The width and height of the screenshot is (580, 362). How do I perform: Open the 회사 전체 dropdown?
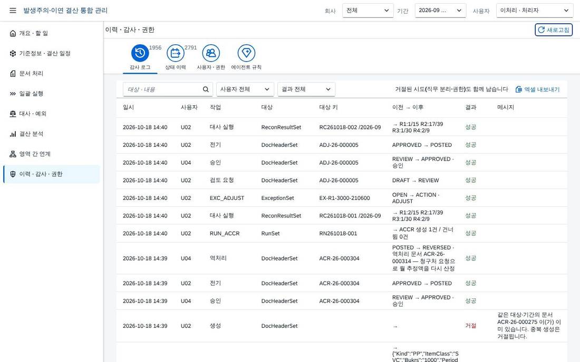coord(368,11)
